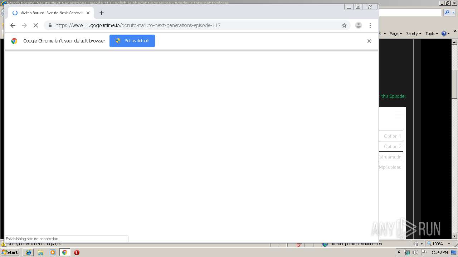The width and height of the screenshot is (458, 257).
Task: Dismiss the default browser infobar
Action: tap(369, 41)
